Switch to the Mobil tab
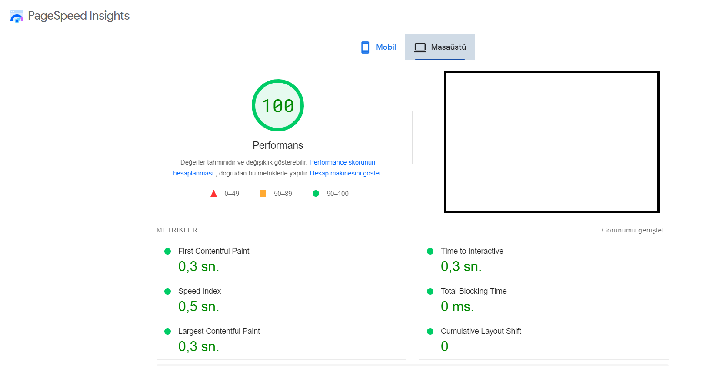The width and height of the screenshot is (723, 366). [x=379, y=47]
